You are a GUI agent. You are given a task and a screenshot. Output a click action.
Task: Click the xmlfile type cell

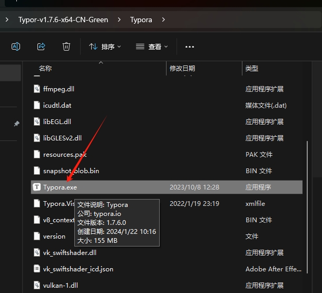click(x=255, y=204)
